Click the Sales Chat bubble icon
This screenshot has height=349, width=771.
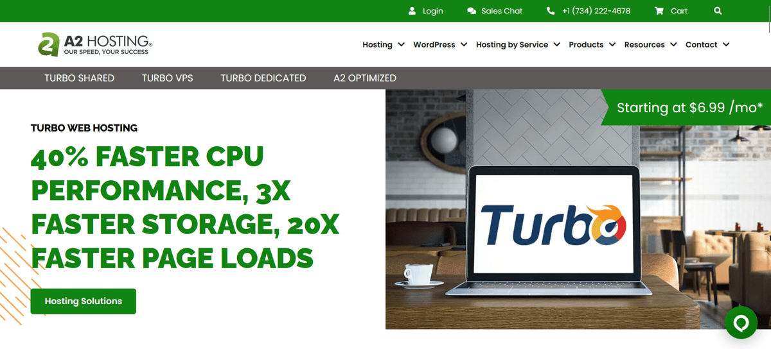click(472, 11)
